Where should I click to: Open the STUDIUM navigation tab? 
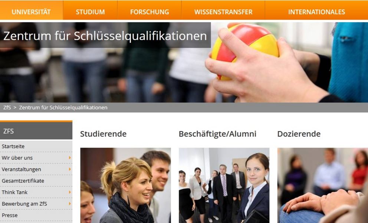90,12
